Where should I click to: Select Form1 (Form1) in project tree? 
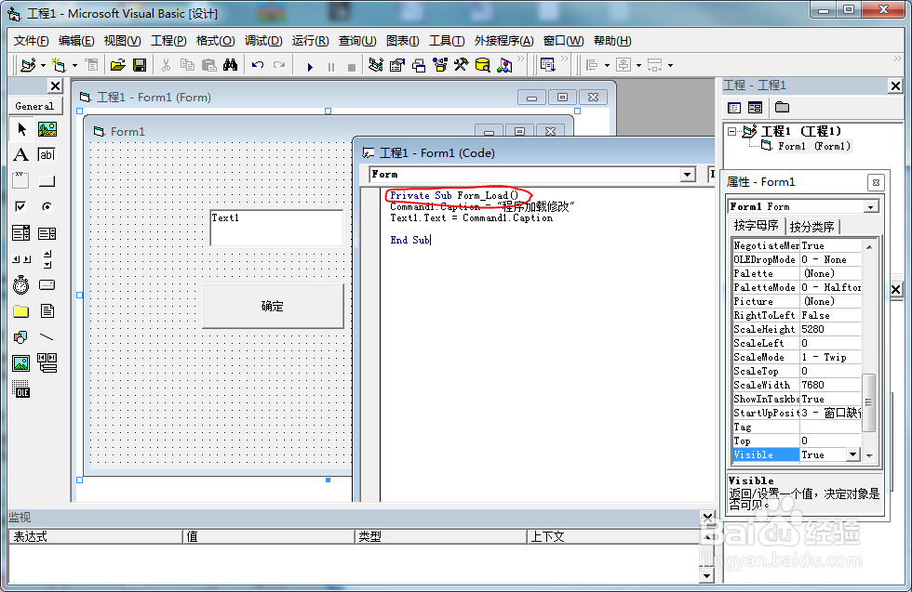[x=814, y=146]
